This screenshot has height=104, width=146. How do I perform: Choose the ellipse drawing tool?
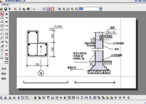[x=2, y=30]
